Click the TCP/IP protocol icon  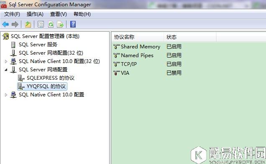(x=117, y=64)
